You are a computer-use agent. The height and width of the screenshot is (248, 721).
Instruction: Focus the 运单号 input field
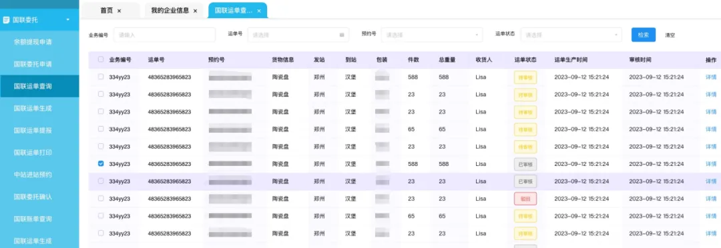pyautogui.click(x=298, y=35)
